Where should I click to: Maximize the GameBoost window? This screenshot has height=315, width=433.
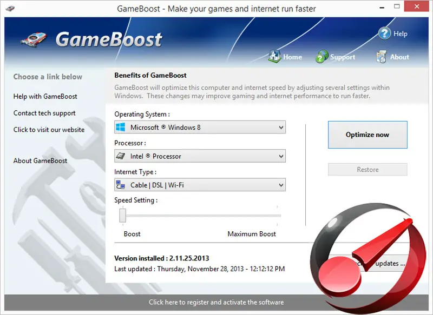click(x=397, y=6)
